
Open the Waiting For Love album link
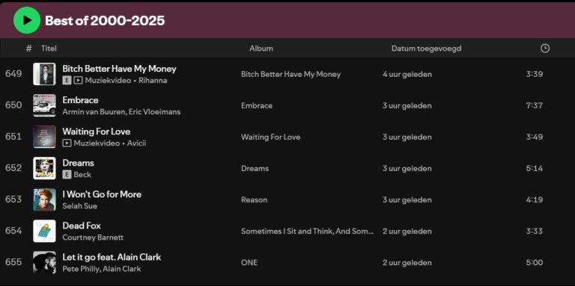point(270,137)
